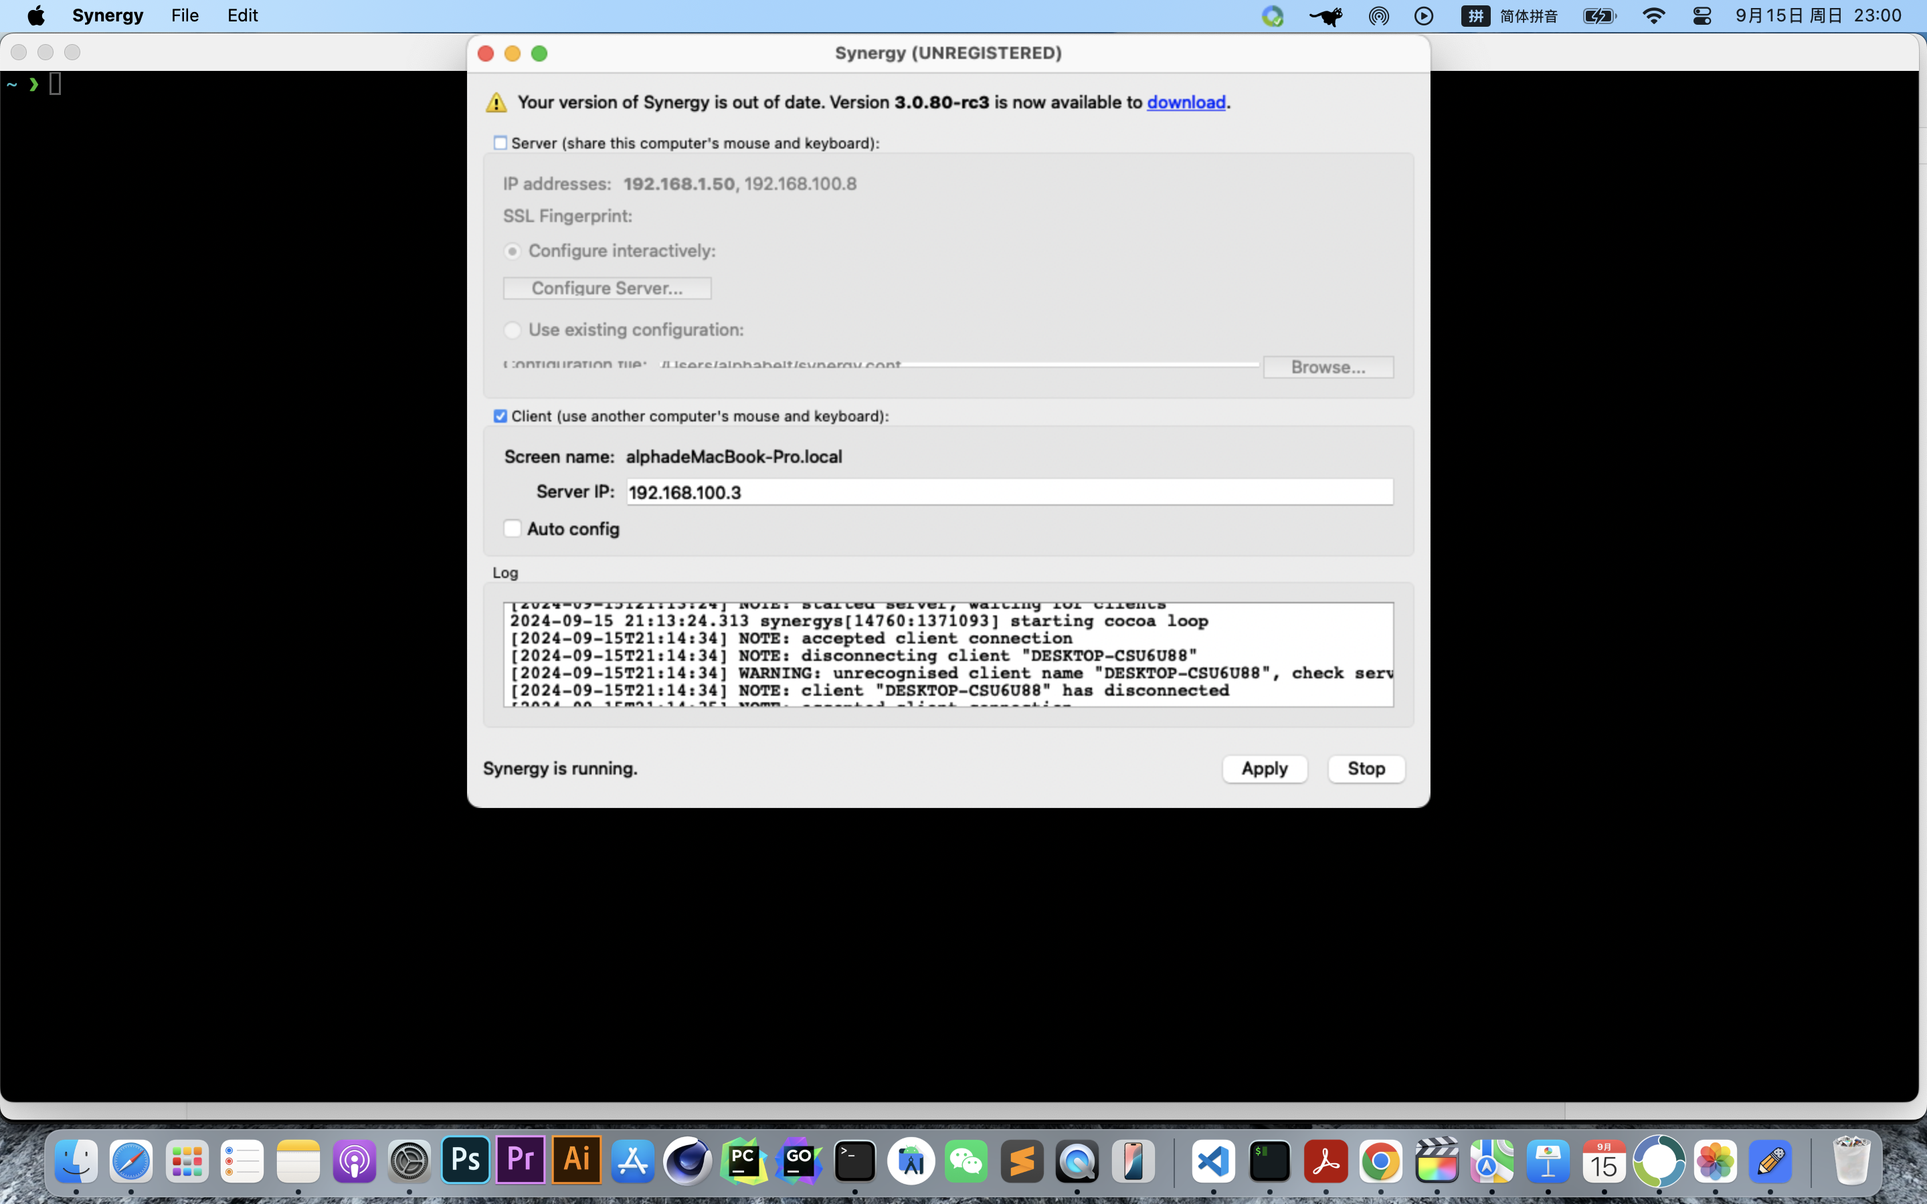Screen dimensions: 1927x1204
Task: Open Keynote from the dock
Action: point(1548,1161)
